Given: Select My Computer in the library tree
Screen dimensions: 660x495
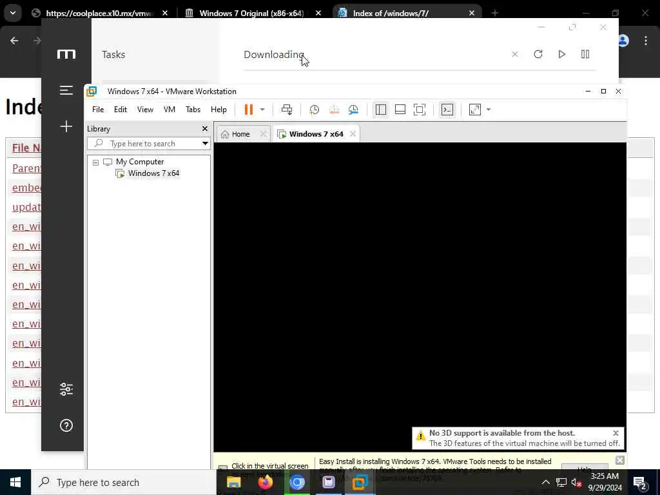Looking at the screenshot, I should point(140,162).
